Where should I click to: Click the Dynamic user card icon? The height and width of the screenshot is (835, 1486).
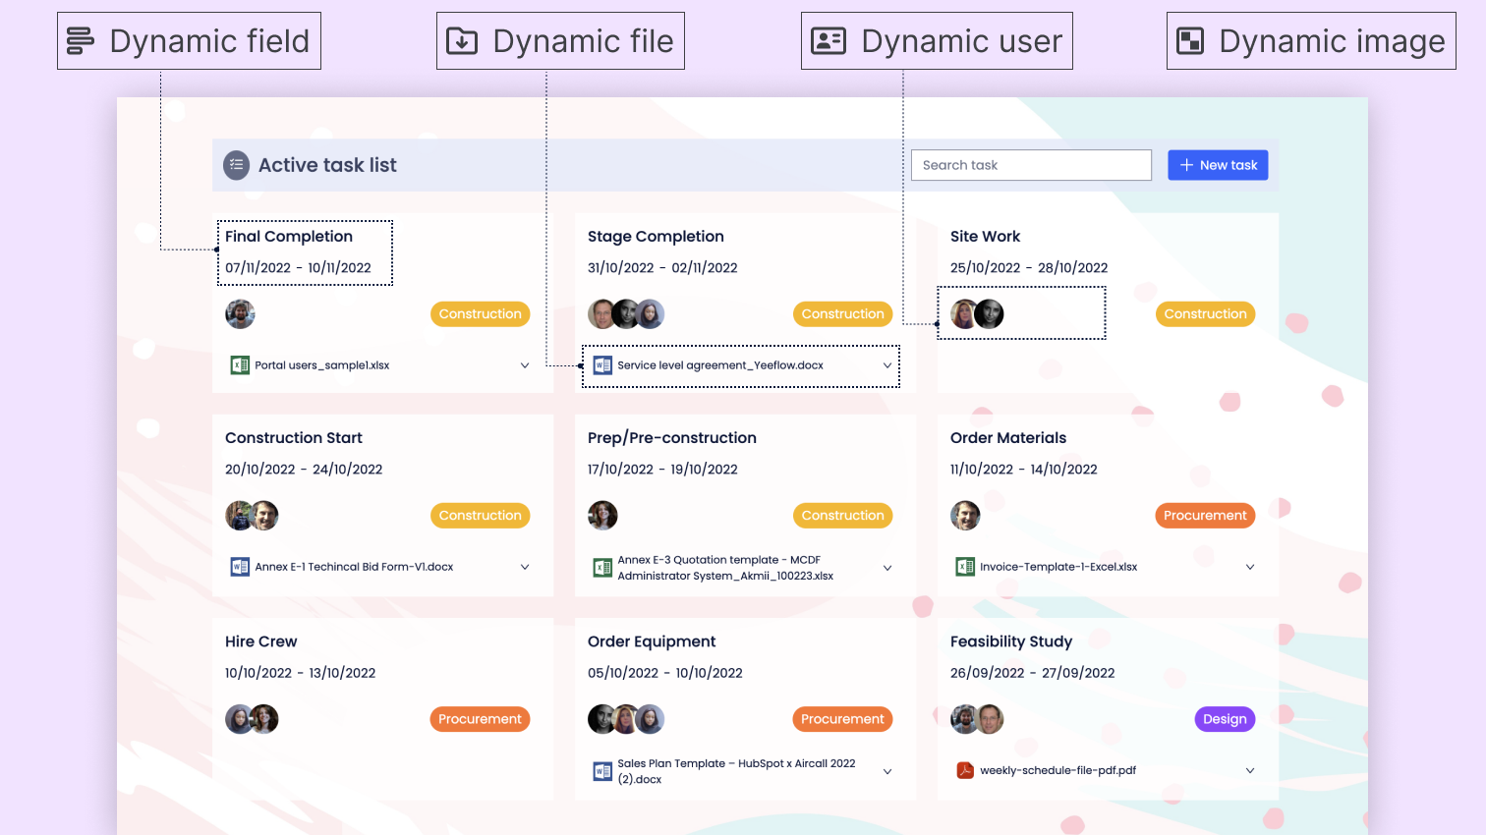pyautogui.click(x=829, y=41)
